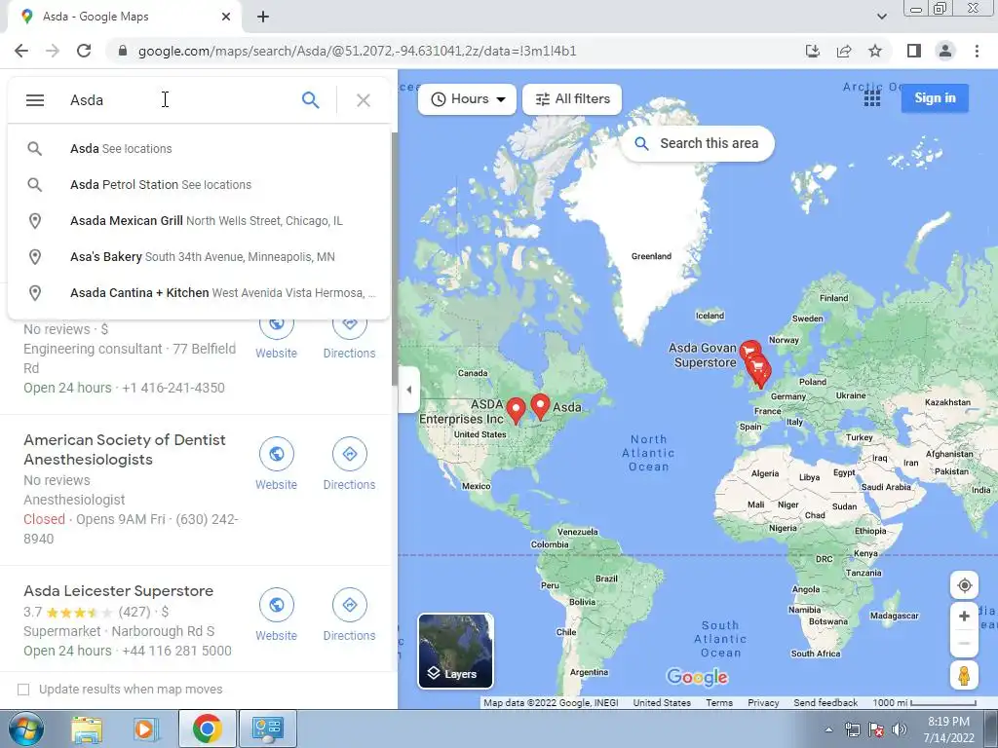
Task: Open the Google Maps hamburger menu
Action: point(35,100)
